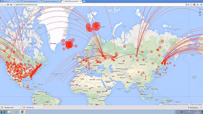Click the browser reload button
The image size is (203, 114).
coord(7,5)
